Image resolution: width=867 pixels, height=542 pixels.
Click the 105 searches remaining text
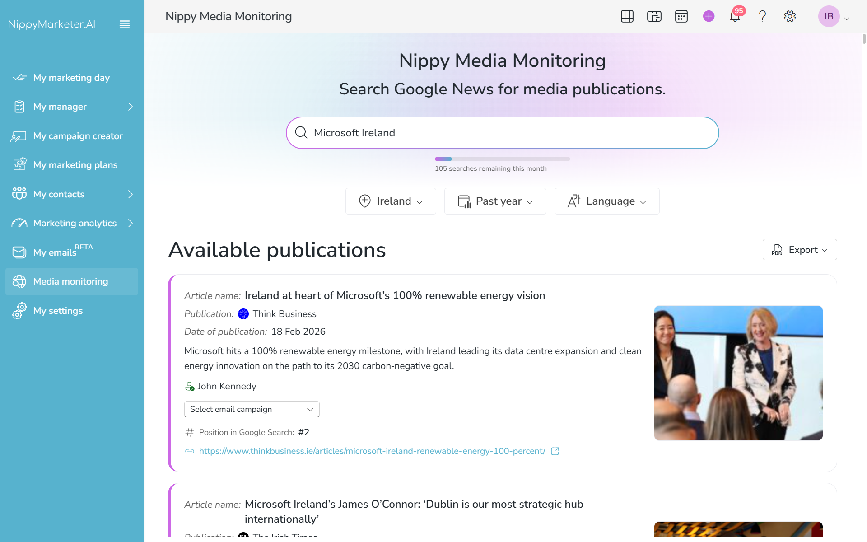coord(491,168)
